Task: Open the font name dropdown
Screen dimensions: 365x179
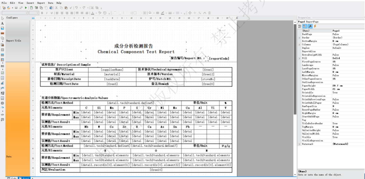Action: tap(15, 13)
